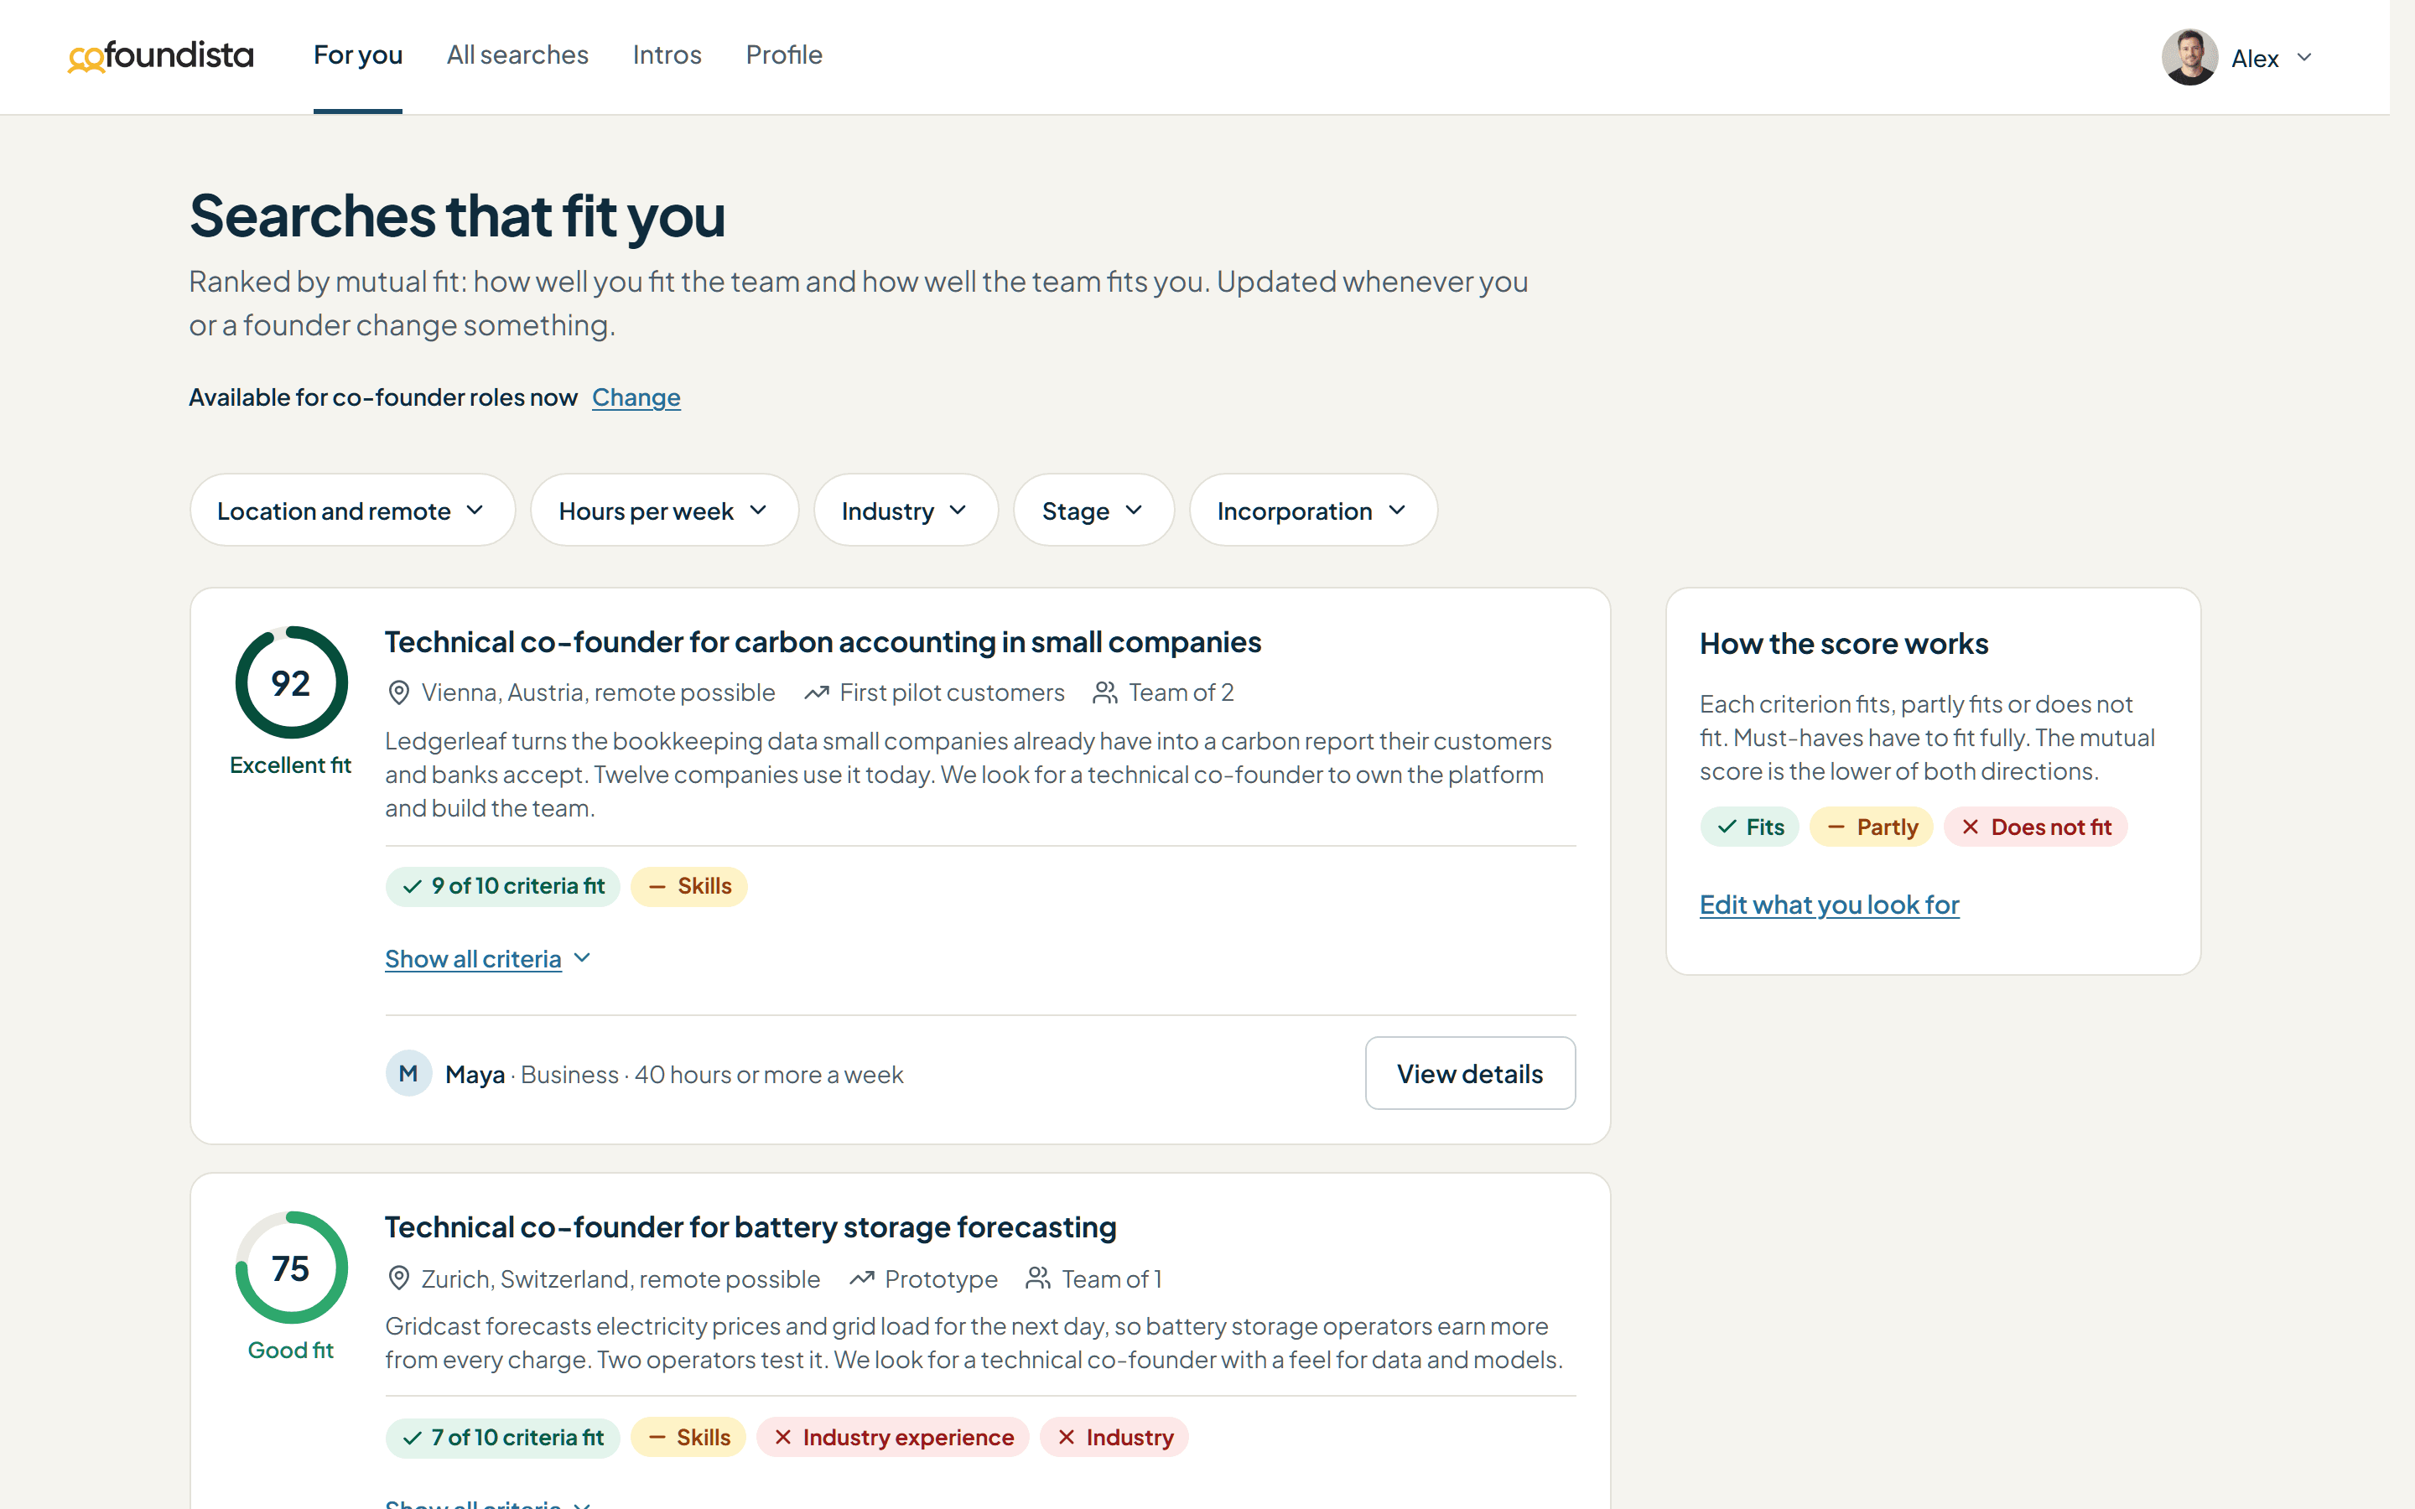Image resolution: width=2415 pixels, height=1509 pixels.
Task: Click the Skills partly badge on Ledgerleaf card
Action: (x=688, y=886)
